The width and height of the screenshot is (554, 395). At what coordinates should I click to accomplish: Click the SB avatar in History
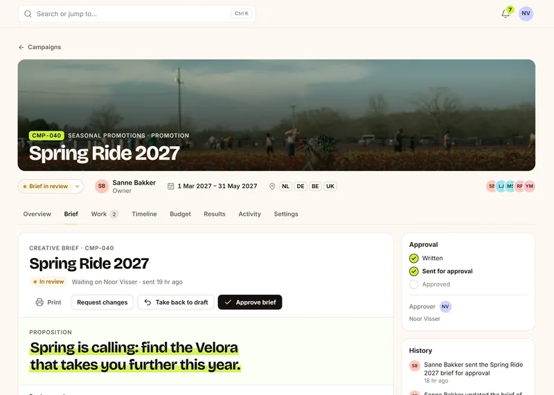pos(414,366)
